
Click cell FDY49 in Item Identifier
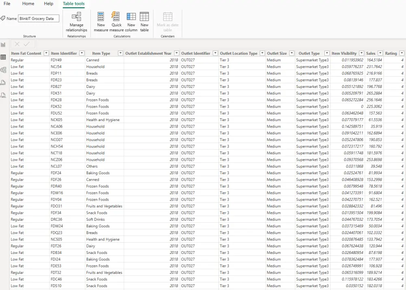(x=56, y=60)
